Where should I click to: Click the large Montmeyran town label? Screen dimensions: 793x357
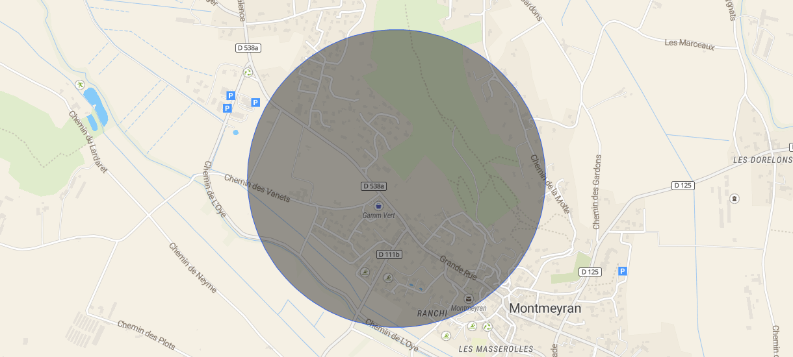545,308
